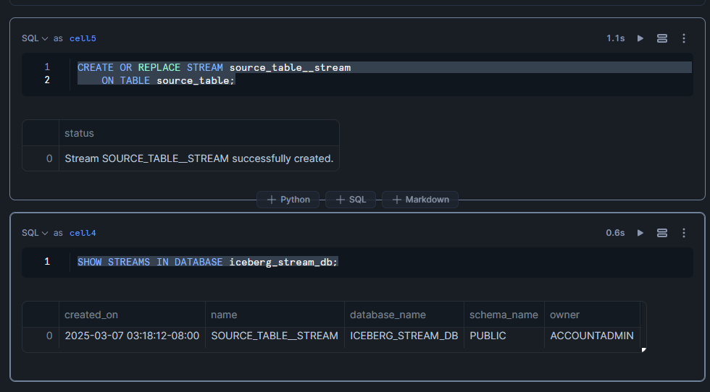Open cell4 three-dot options menu
The height and width of the screenshot is (392, 710).
point(684,233)
